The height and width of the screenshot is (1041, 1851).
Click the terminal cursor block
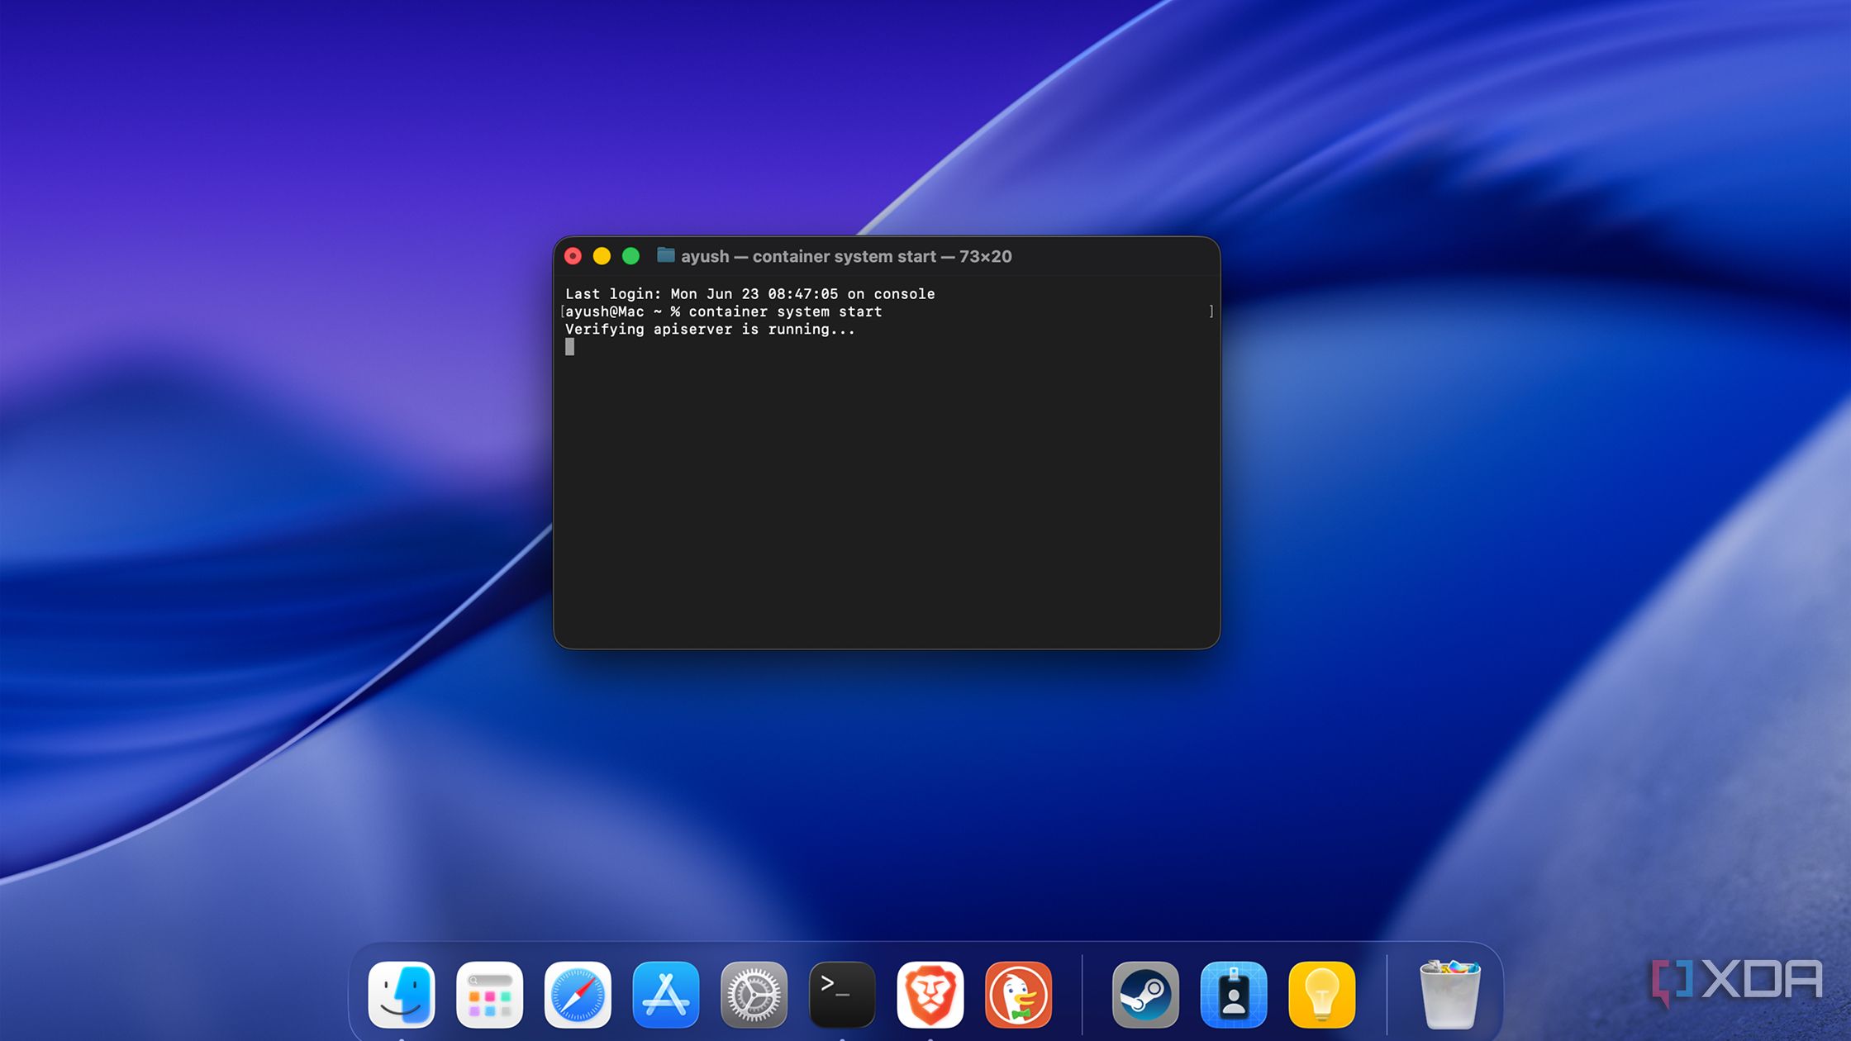click(569, 347)
